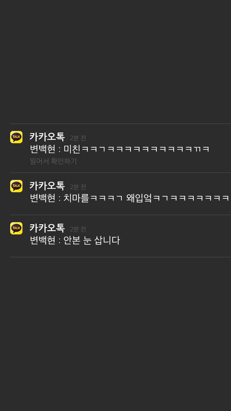The height and width of the screenshot is (411, 231).
Task: Tap sender name 변백현 in the 치마를 notification
Action: (42, 198)
